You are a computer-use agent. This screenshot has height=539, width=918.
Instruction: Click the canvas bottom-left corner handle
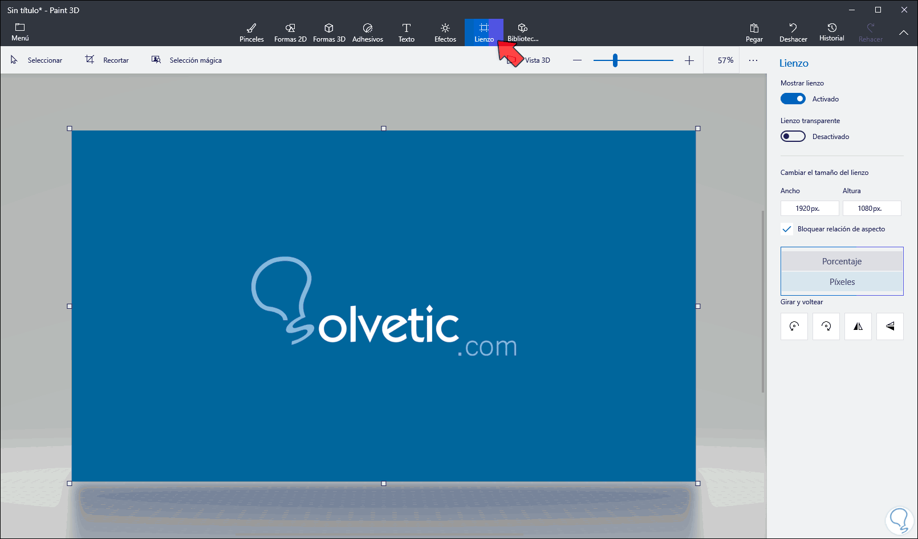(x=70, y=483)
